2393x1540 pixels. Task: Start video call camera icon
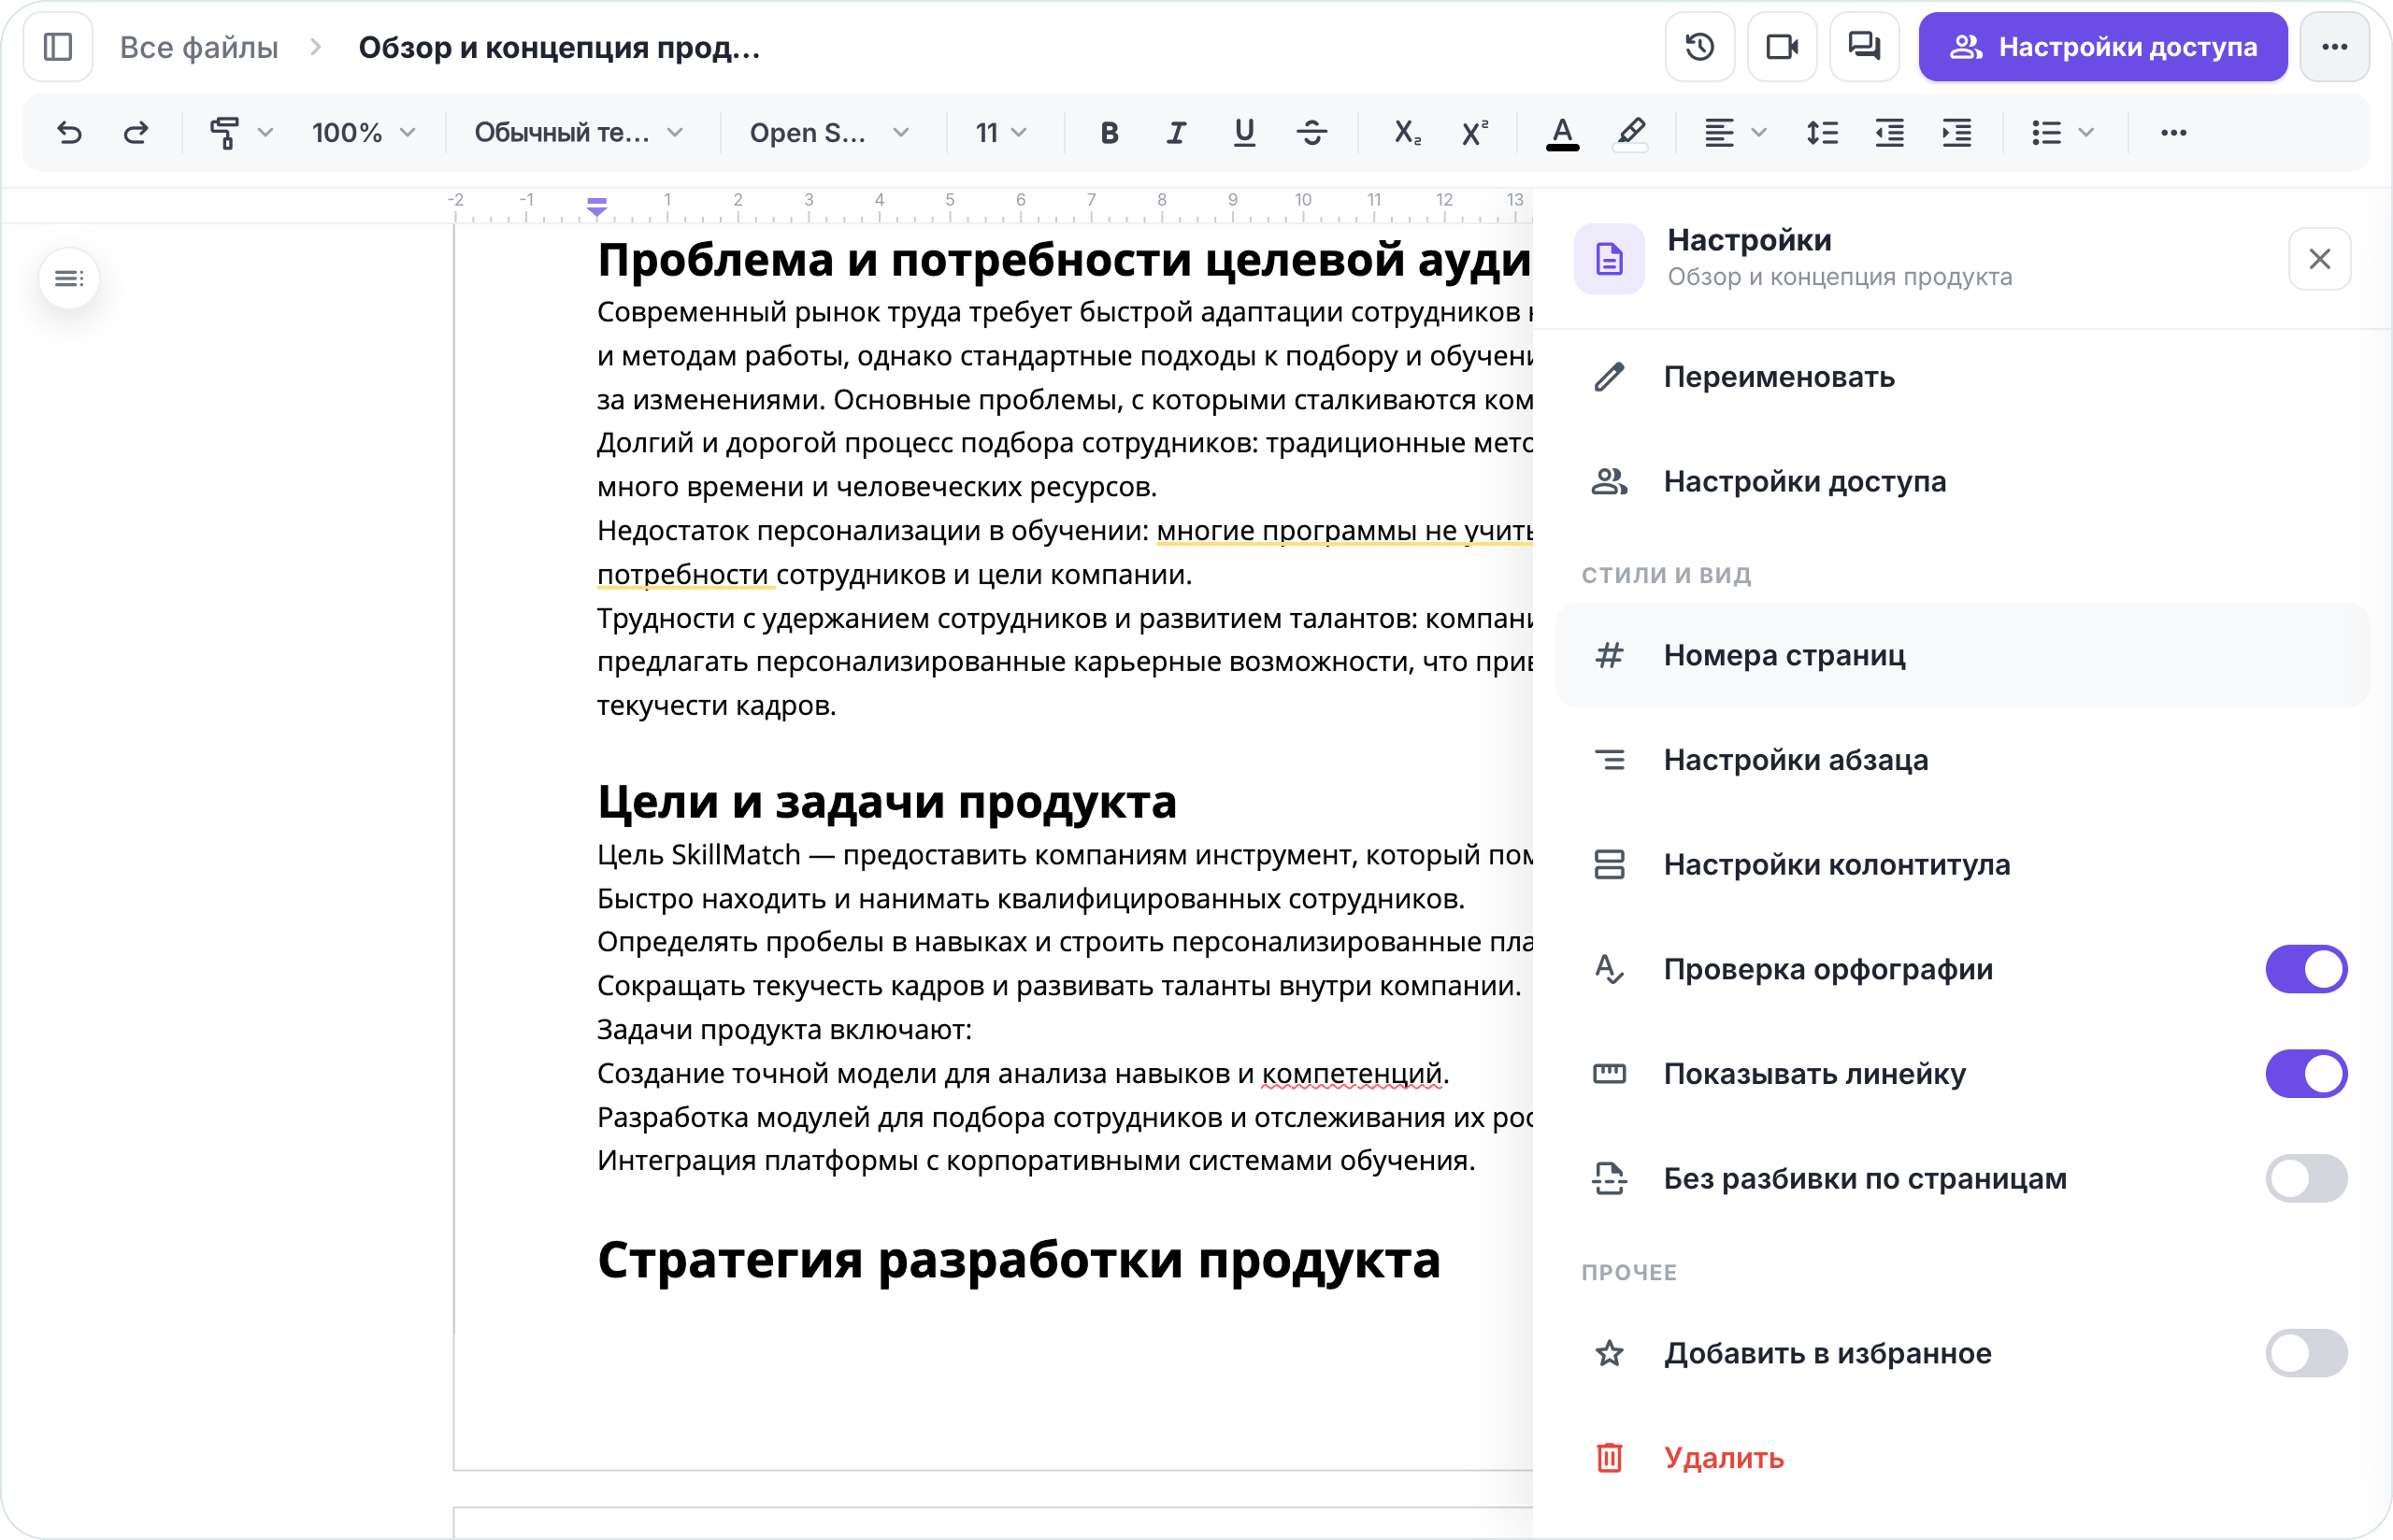point(1781,47)
